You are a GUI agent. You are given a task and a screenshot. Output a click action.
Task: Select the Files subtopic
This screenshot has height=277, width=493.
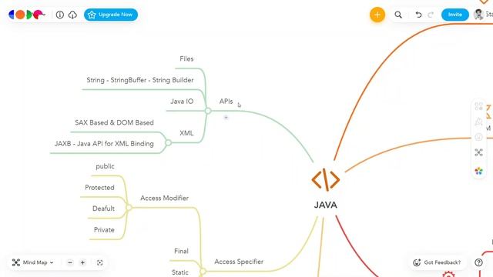tap(186, 58)
